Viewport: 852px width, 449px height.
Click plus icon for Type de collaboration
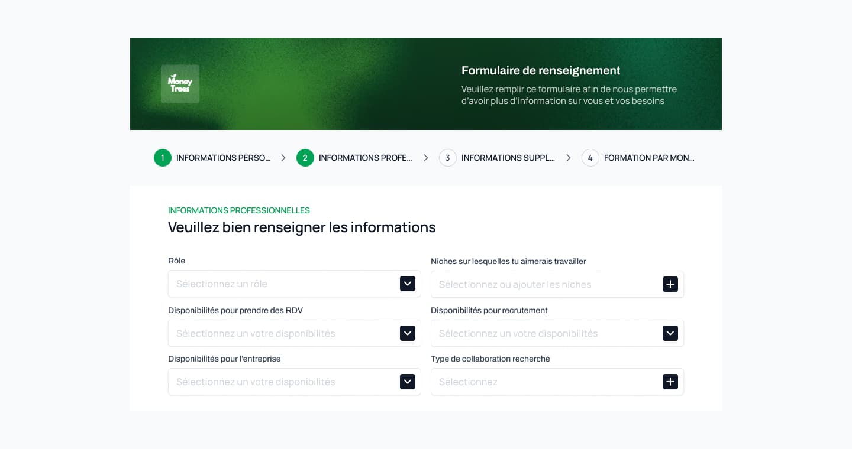pyautogui.click(x=670, y=382)
